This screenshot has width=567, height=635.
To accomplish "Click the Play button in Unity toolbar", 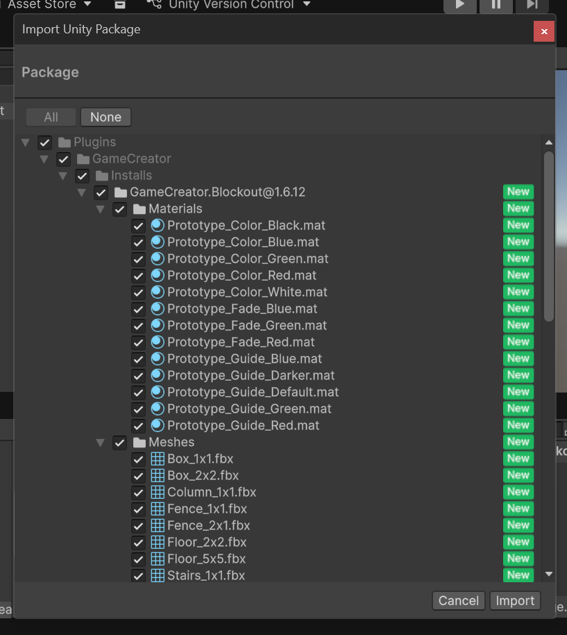I will click(x=459, y=5).
